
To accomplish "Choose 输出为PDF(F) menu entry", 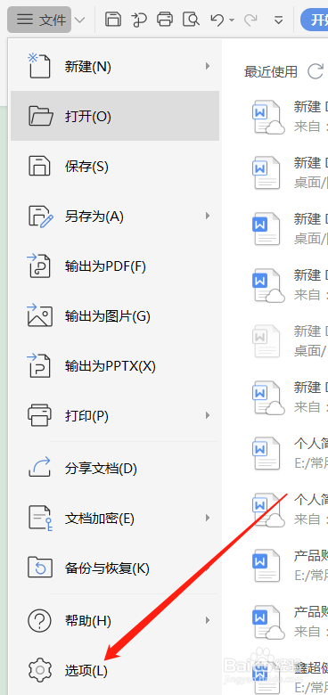I will [115, 266].
